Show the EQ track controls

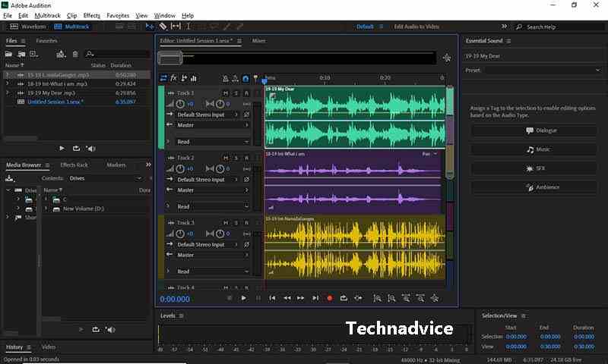[x=194, y=78]
